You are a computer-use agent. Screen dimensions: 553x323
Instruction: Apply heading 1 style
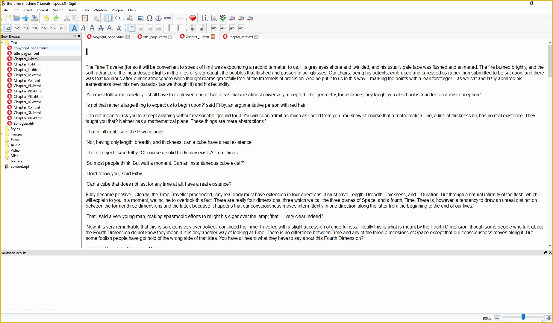tap(8, 28)
